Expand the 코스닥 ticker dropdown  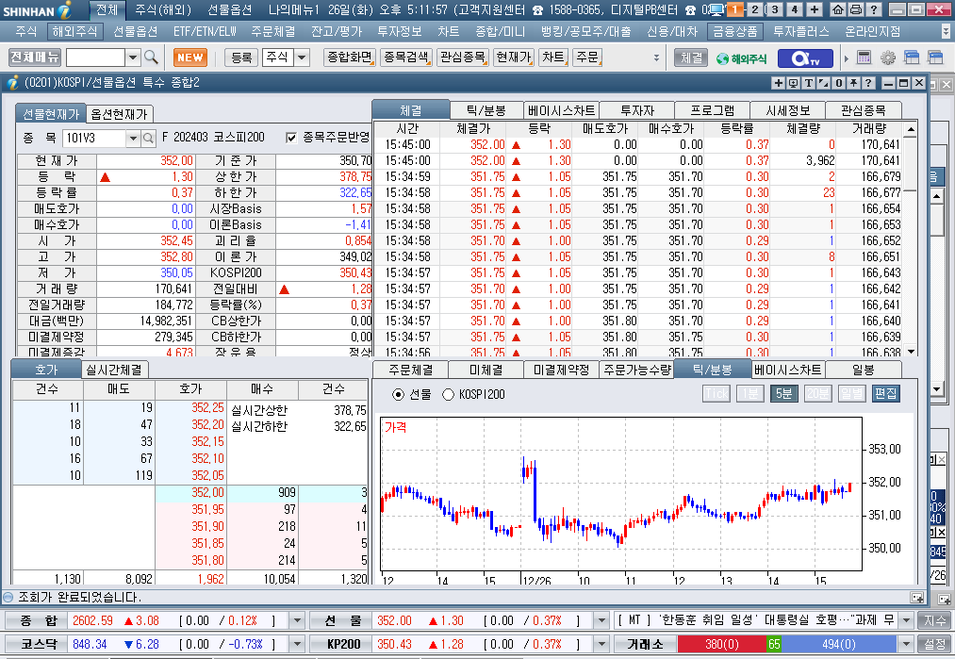click(x=297, y=644)
